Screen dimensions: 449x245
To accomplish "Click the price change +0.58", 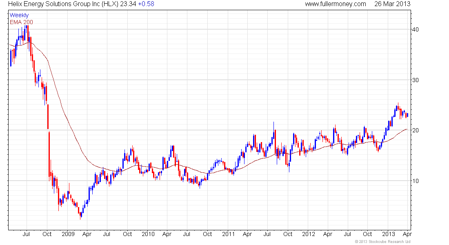I will click(x=146, y=4).
